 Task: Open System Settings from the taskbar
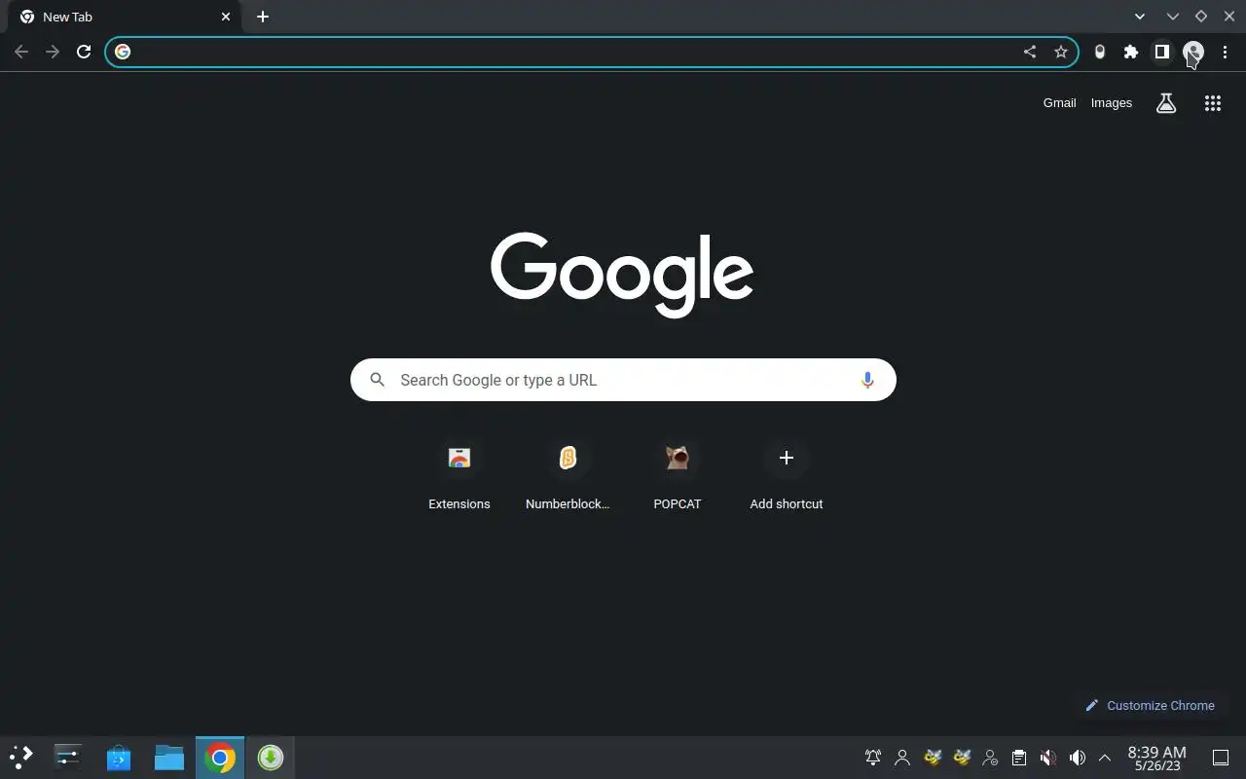(68, 758)
